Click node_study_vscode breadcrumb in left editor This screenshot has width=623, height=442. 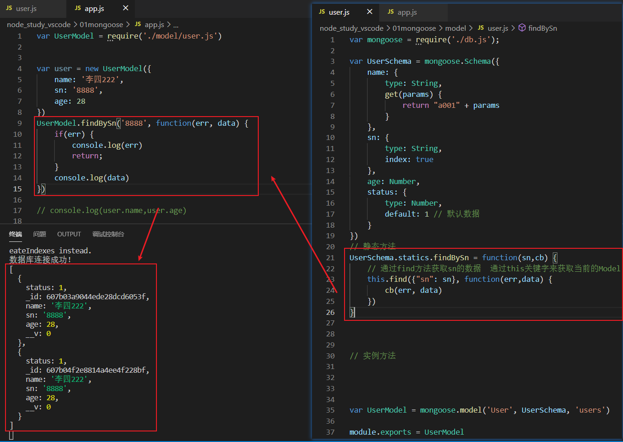(x=39, y=24)
